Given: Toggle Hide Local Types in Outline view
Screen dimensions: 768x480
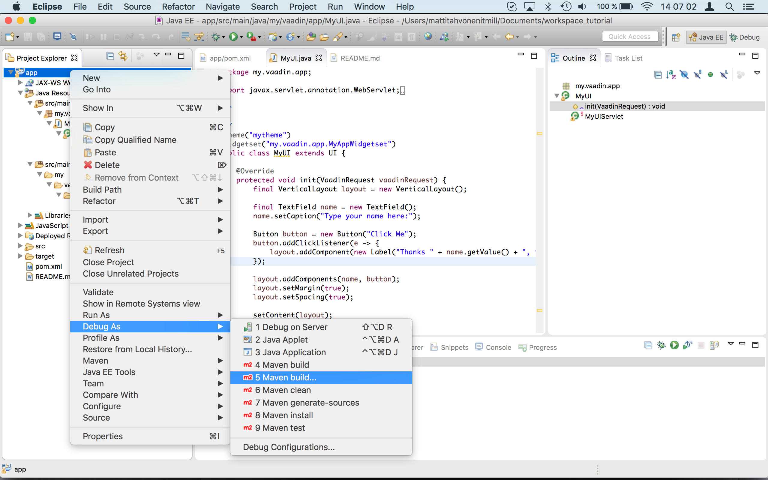Looking at the screenshot, I should point(724,75).
